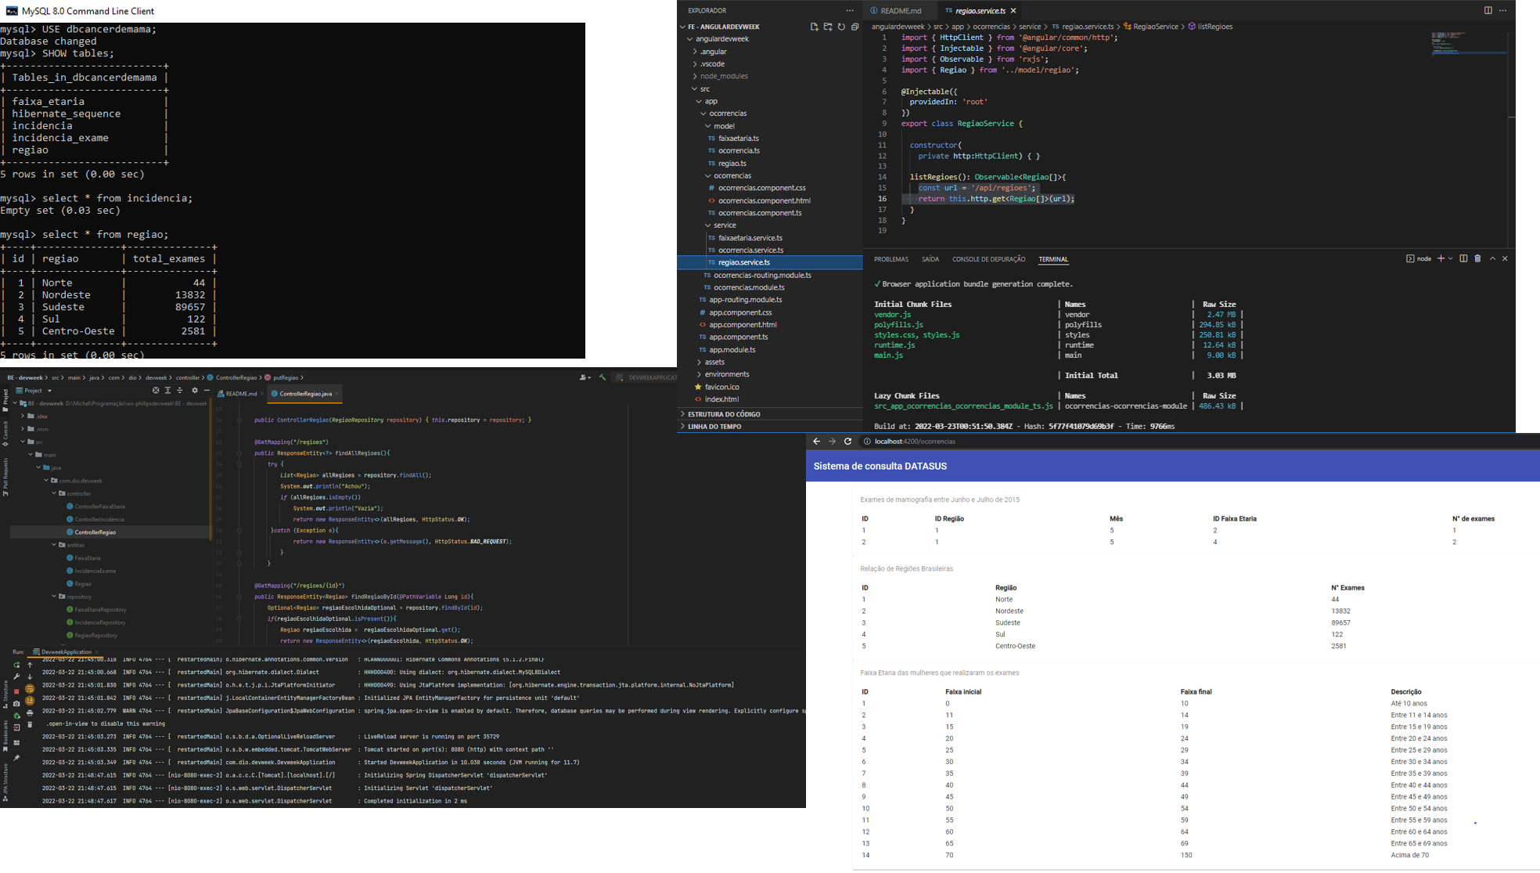The image size is (1540, 873).
Task: Clear run console with trash icon
Action: (x=30, y=725)
